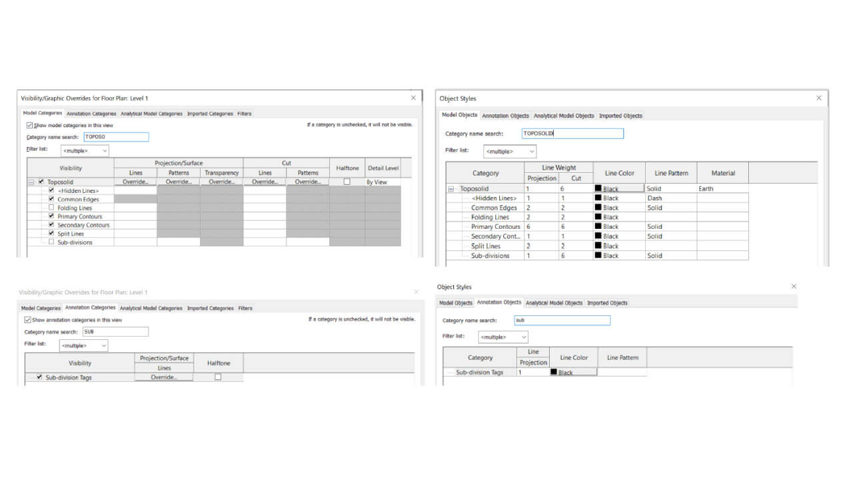Close the Toposolid Visibility/Graphic Overrides dialog
The width and height of the screenshot is (853, 479).
pos(413,98)
